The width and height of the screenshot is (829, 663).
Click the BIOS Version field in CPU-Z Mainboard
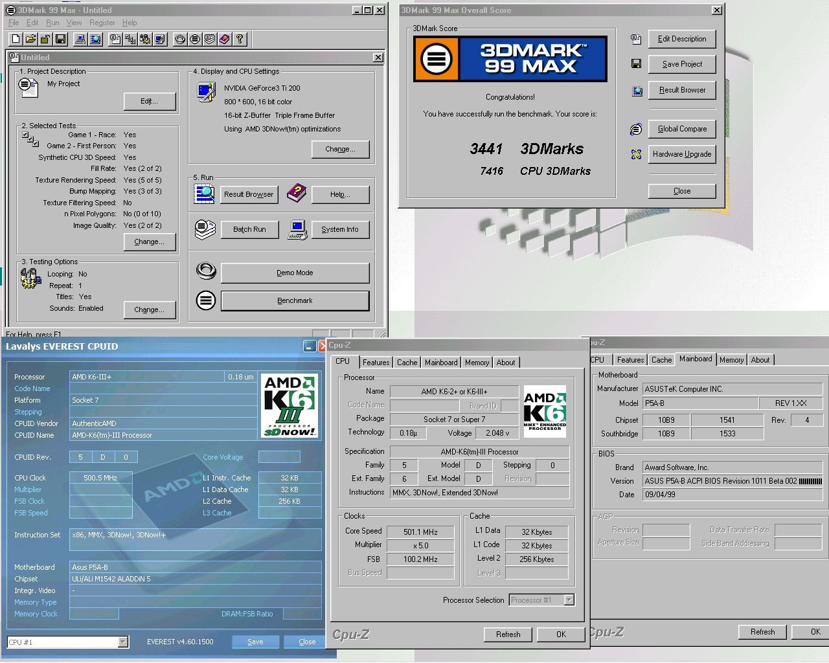(732, 481)
